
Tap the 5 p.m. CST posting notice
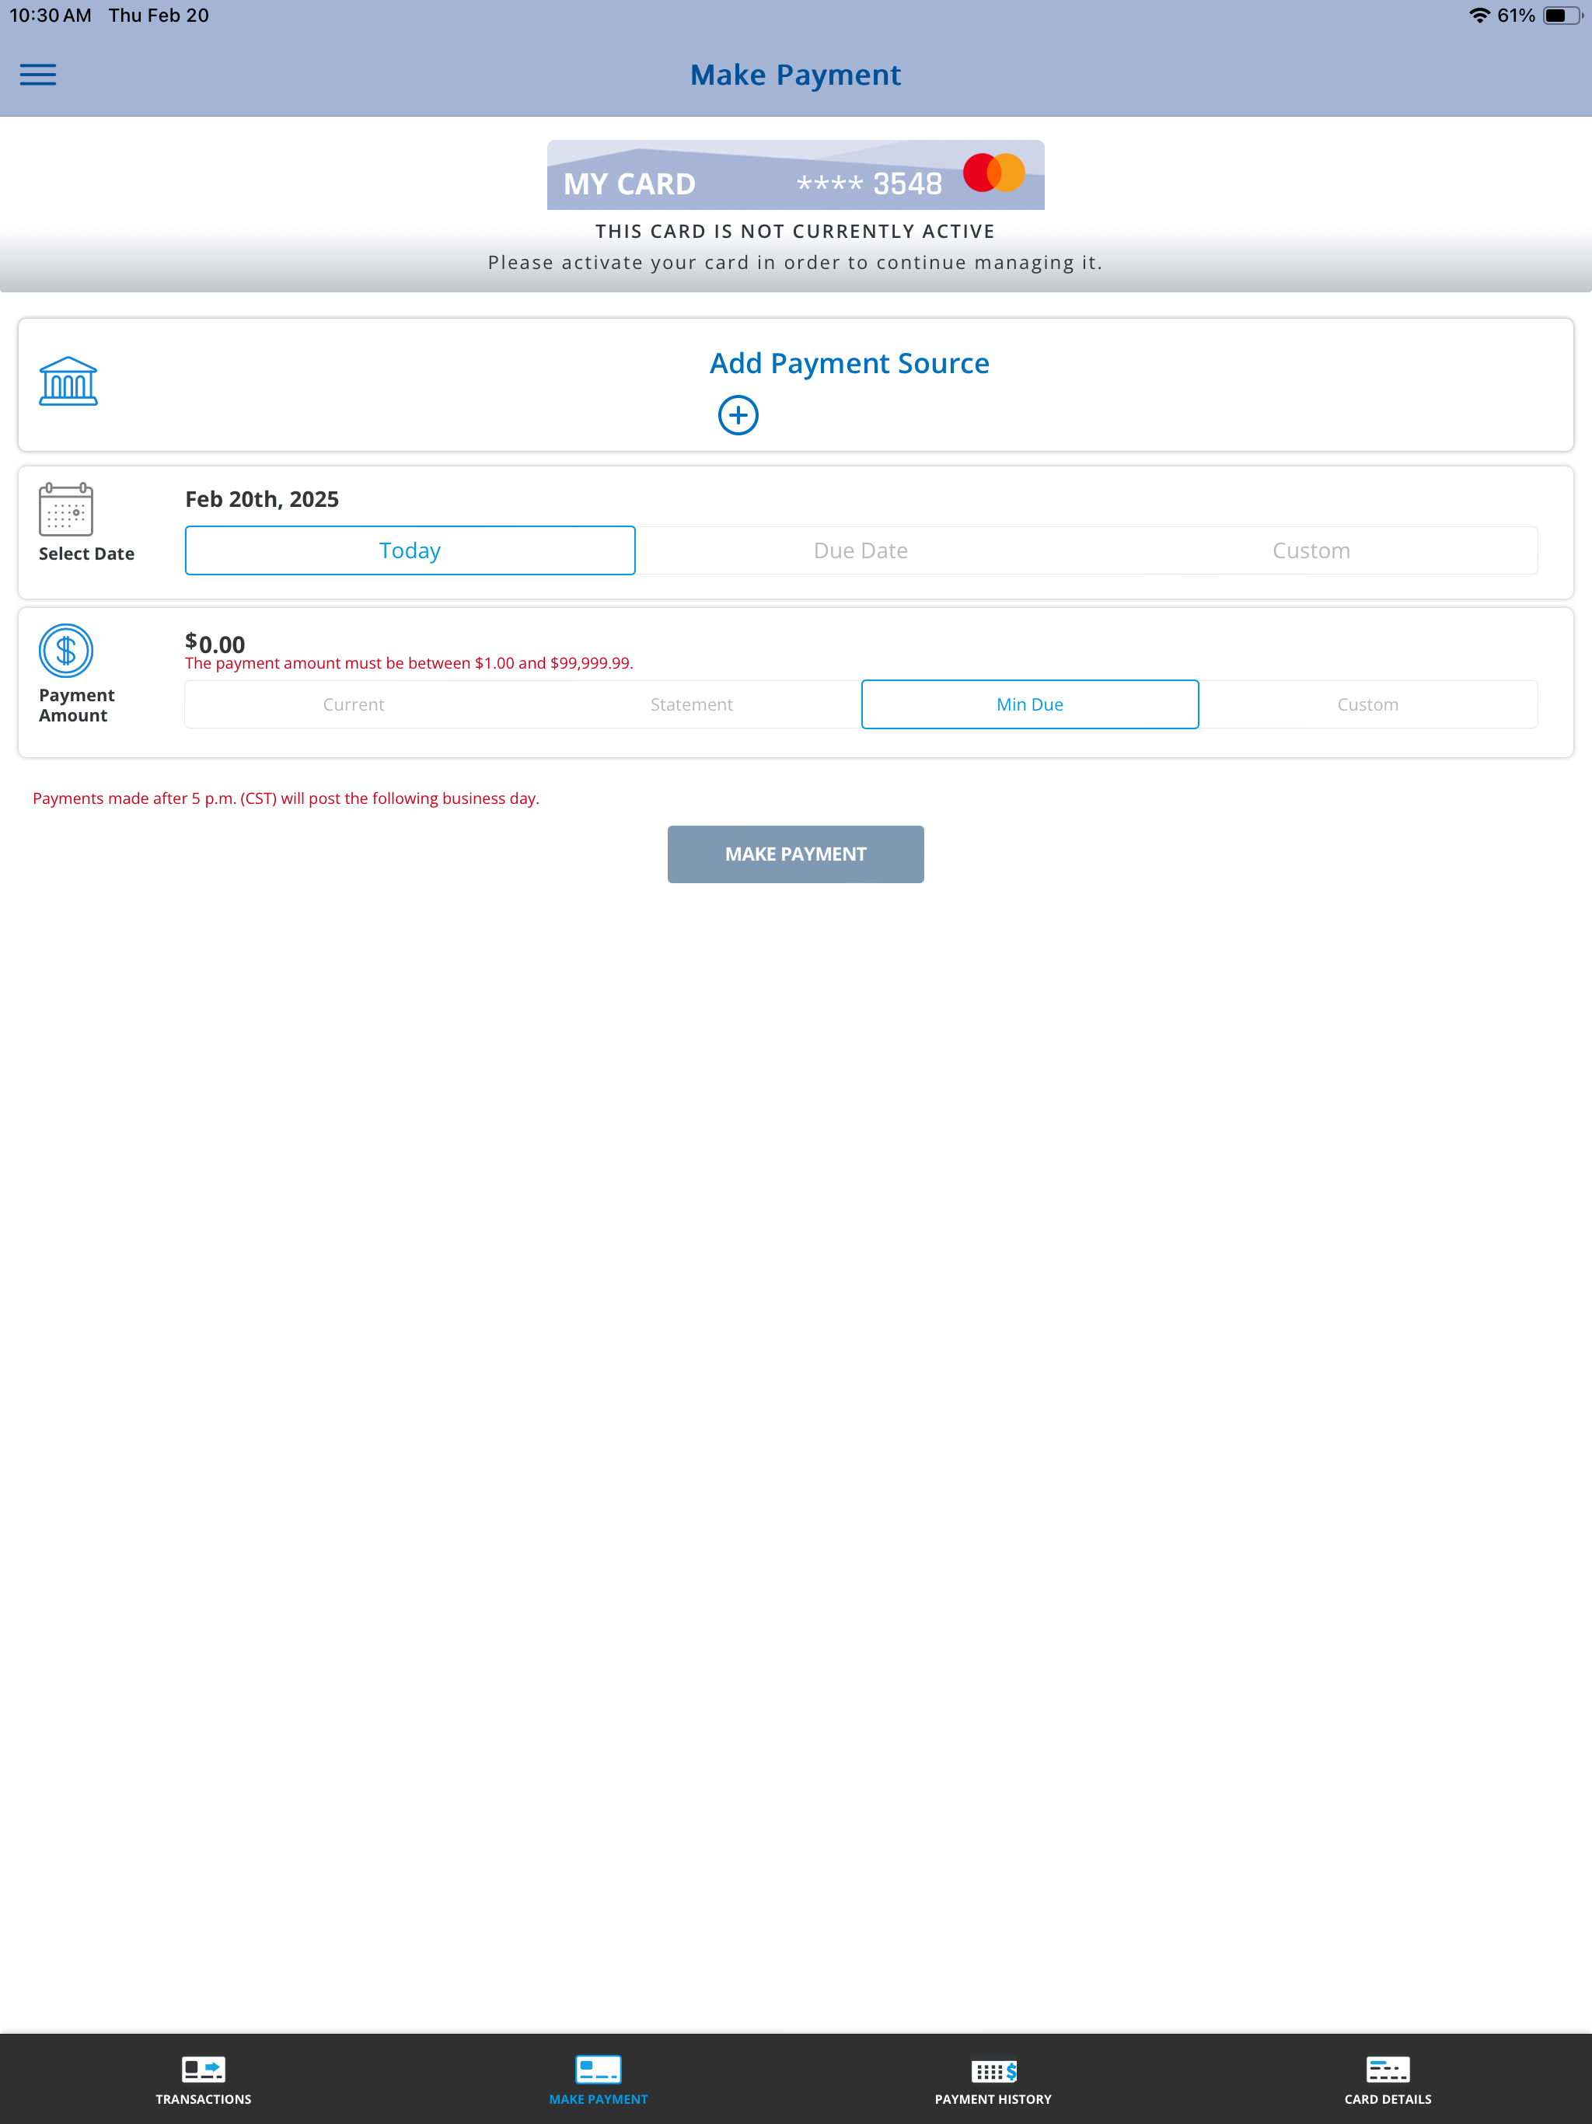tap(286, 798)
